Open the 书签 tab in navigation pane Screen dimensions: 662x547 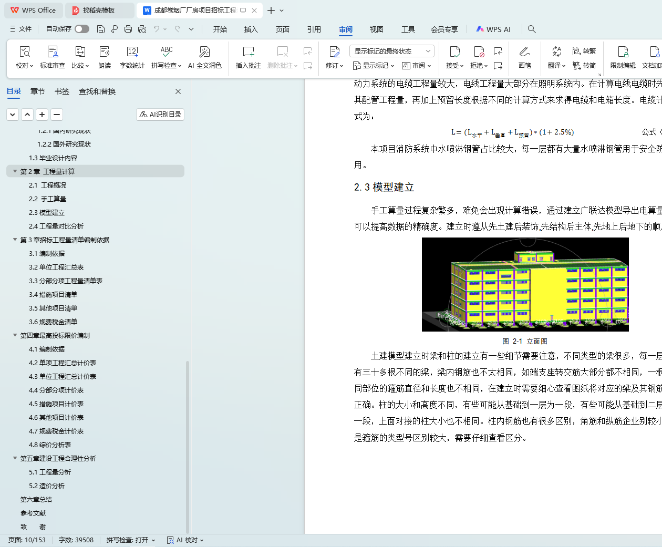pos(62,91)
